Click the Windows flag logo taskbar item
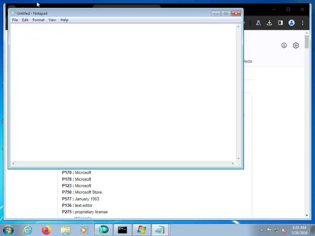This screenshot has height=236, width=315. coord(142,230)
